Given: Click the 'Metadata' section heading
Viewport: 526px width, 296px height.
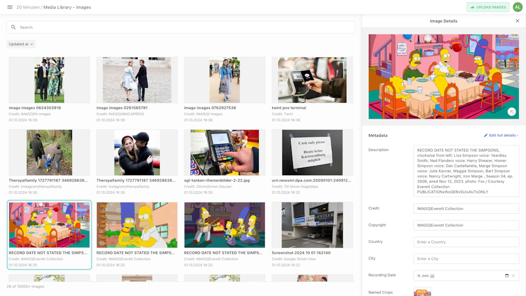Looking at the screenshot, I should [x=378, y=135].
